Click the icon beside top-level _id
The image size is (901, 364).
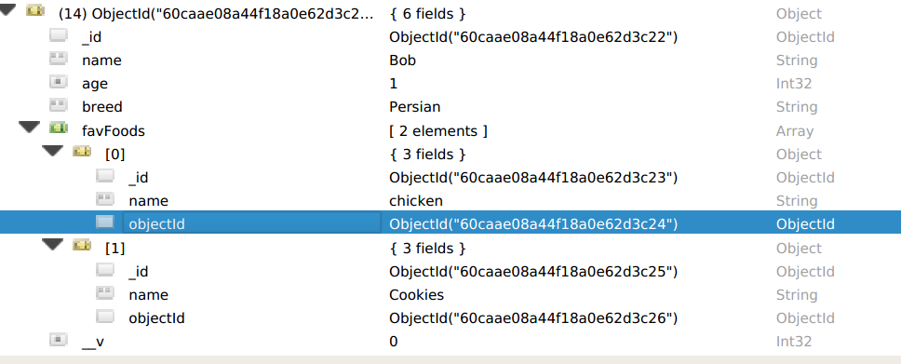pos(59,34)
